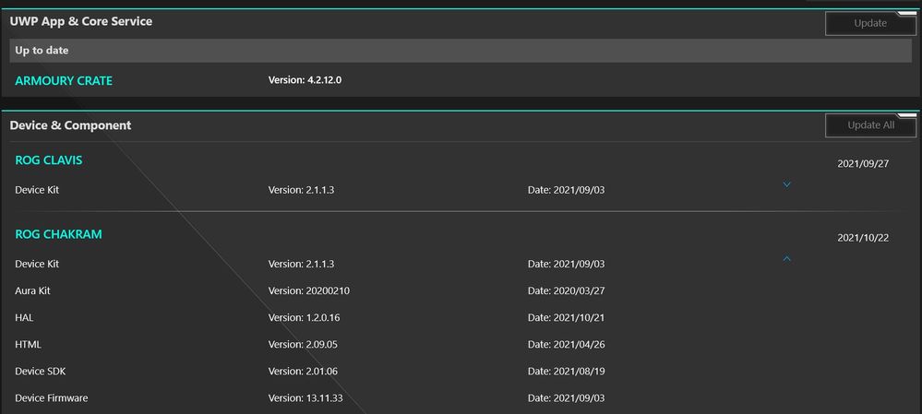
Task: Select ROG CLAVIS 'Version: 2.1.1.3' text
Action: click(301, 190)
